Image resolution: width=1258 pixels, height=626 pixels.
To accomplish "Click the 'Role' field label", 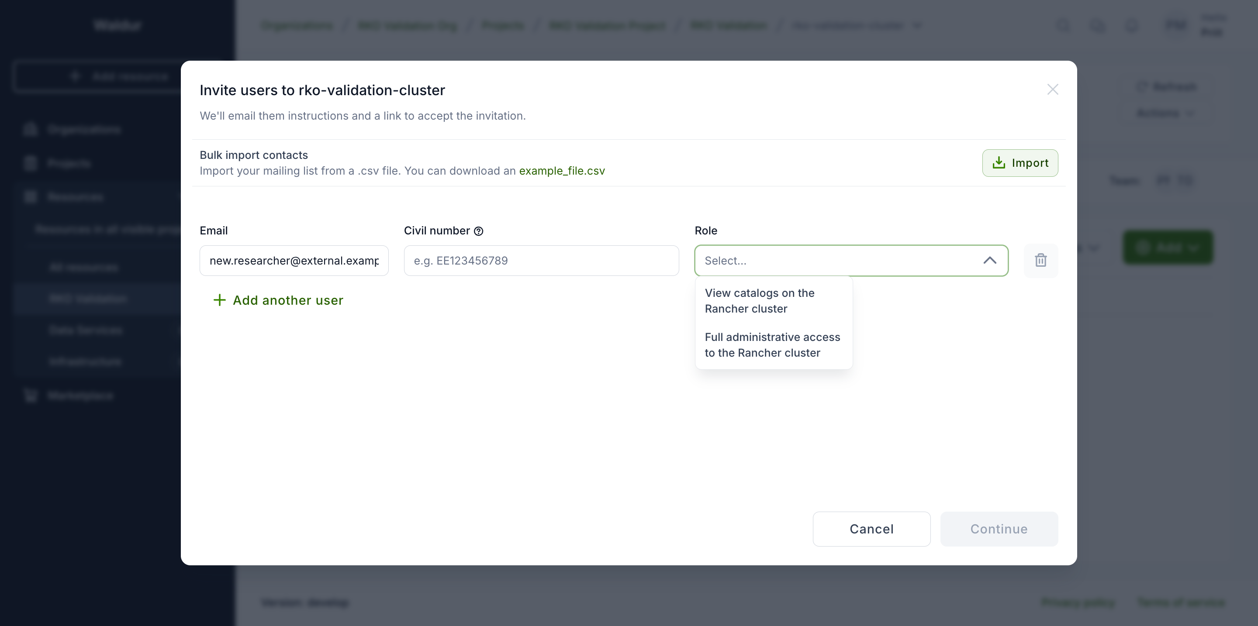I will pos(706,231).
